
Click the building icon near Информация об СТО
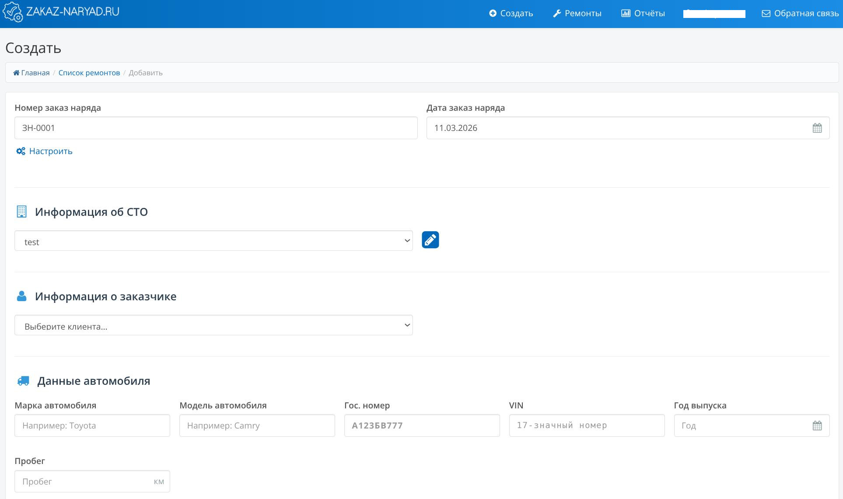click(21, 212)
